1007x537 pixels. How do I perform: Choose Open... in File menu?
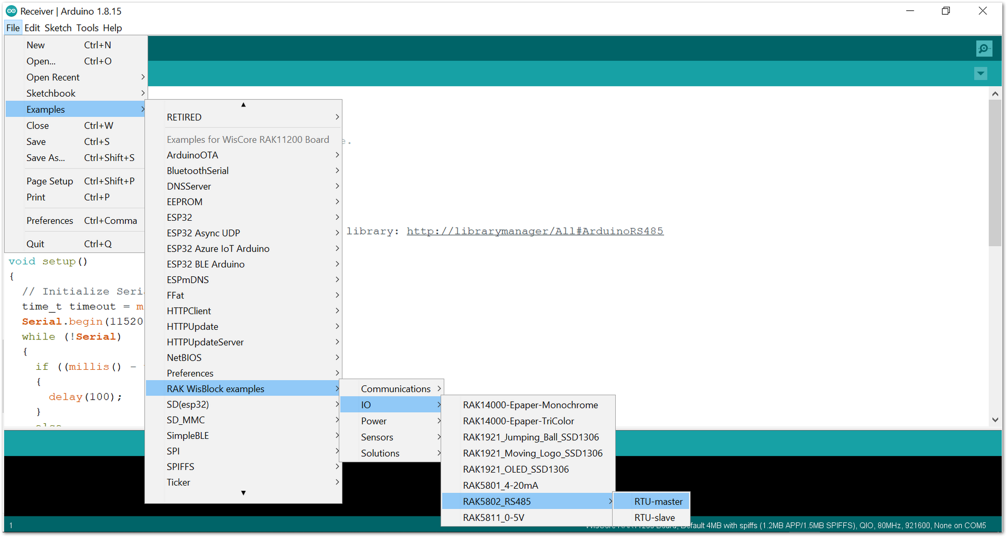point(75,61)
